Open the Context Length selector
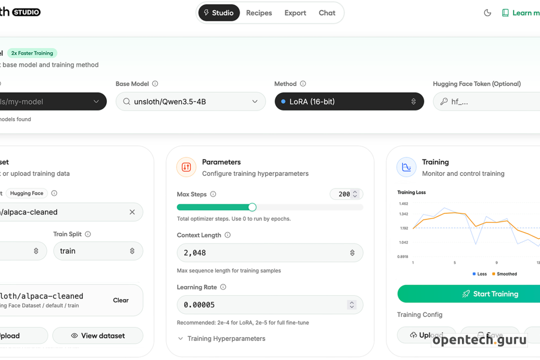540x360 pixels. [x=269, y=253]
